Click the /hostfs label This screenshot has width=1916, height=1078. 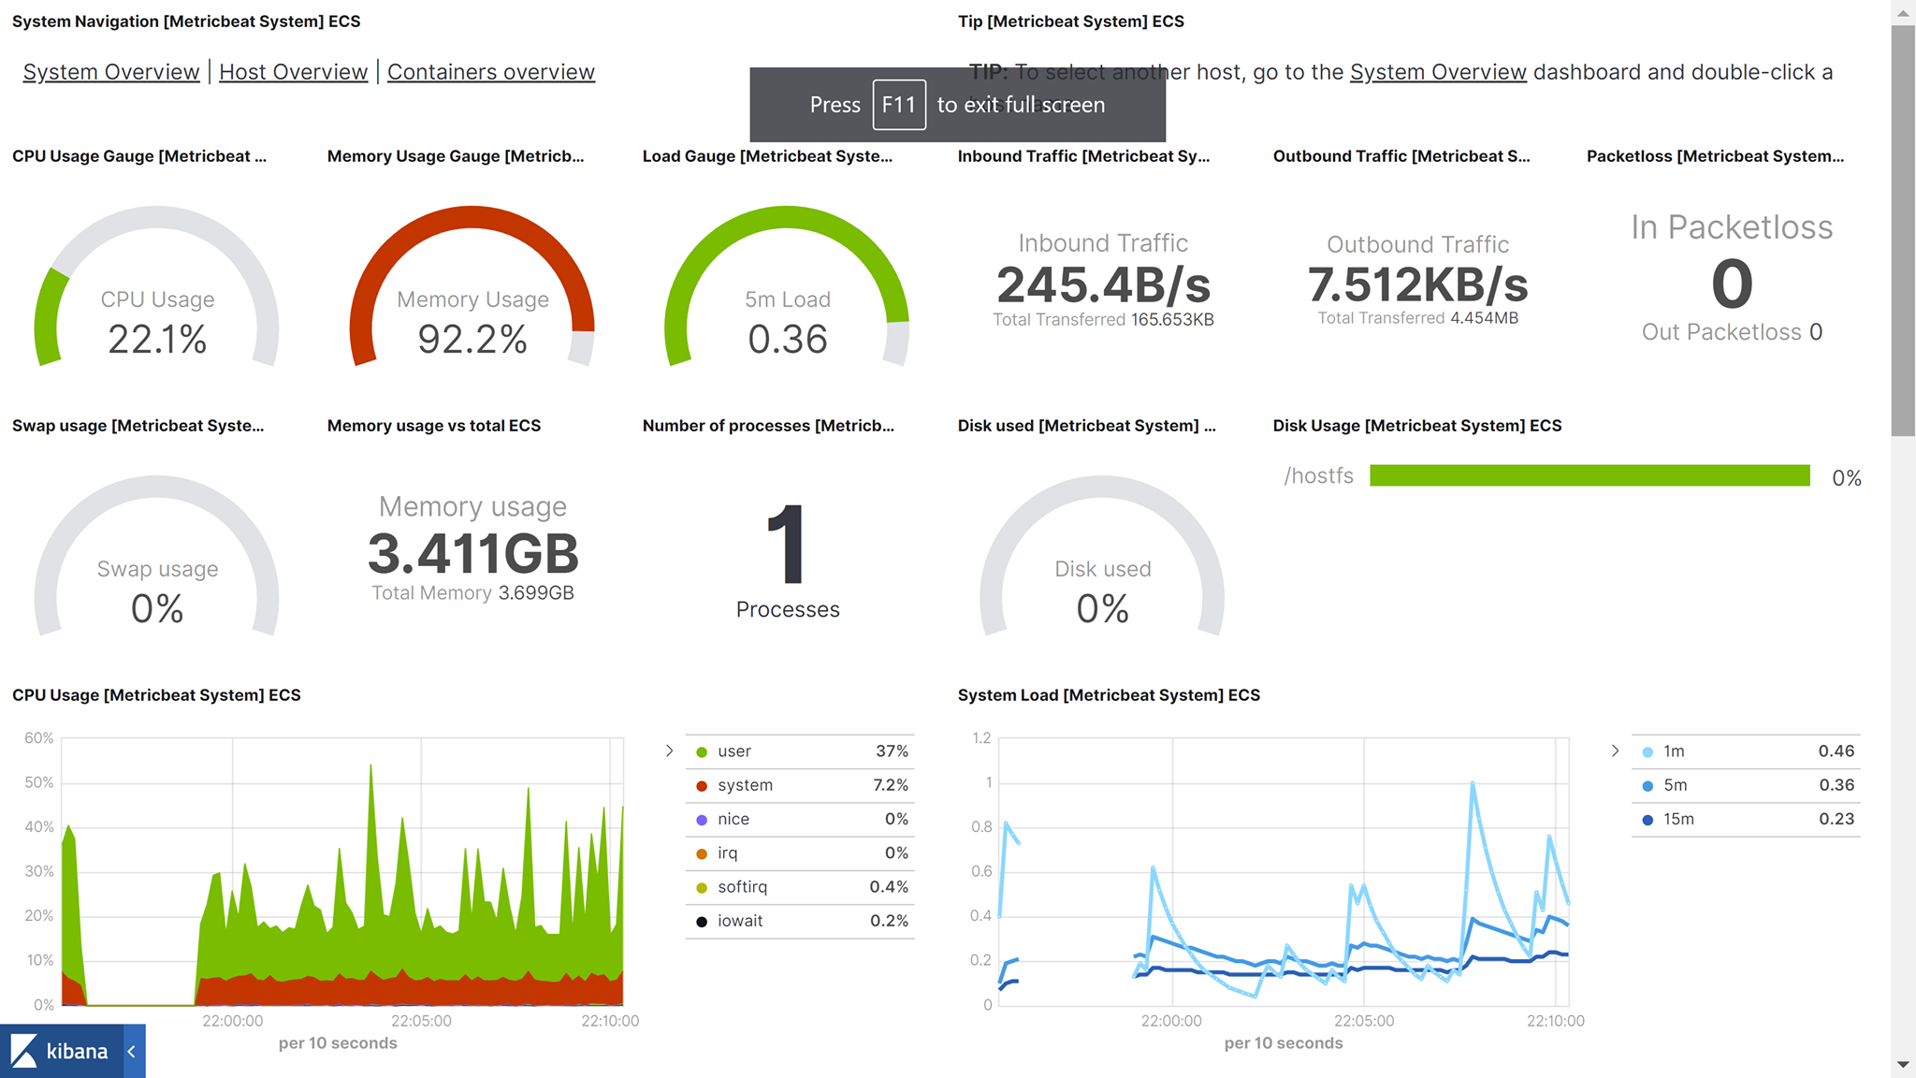pos(1318,476)
